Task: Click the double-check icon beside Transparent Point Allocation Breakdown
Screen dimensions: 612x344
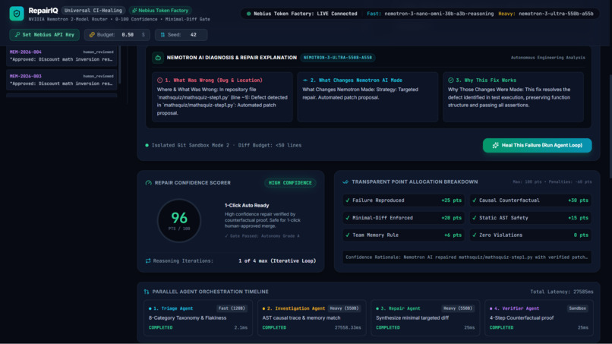Action: tap(345, 182)
